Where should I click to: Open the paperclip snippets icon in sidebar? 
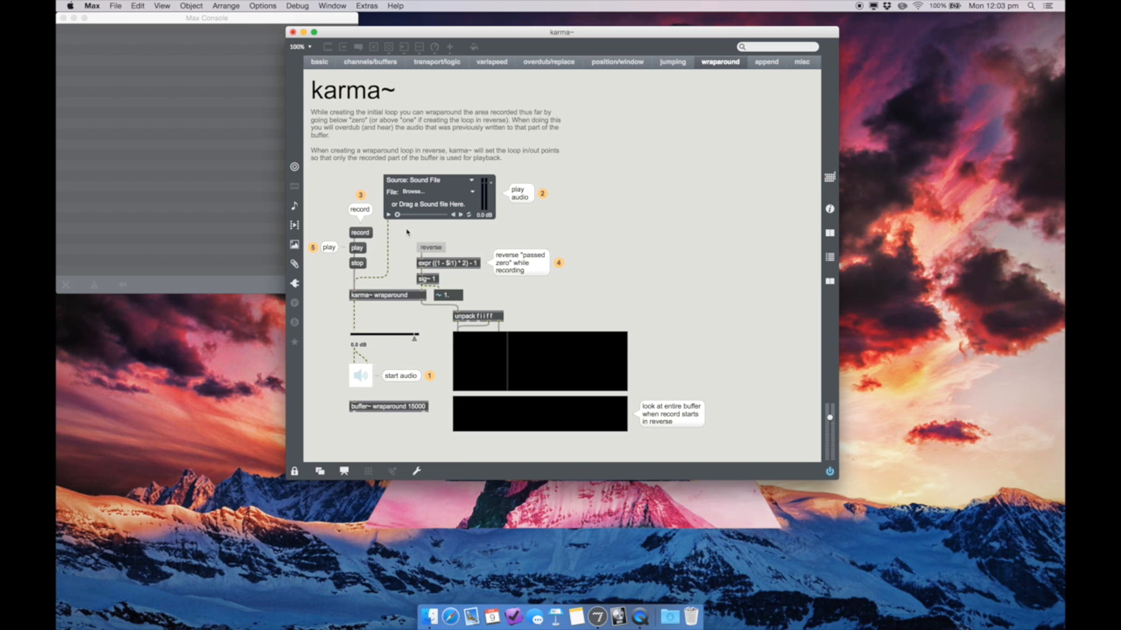[x=294, y=264]
